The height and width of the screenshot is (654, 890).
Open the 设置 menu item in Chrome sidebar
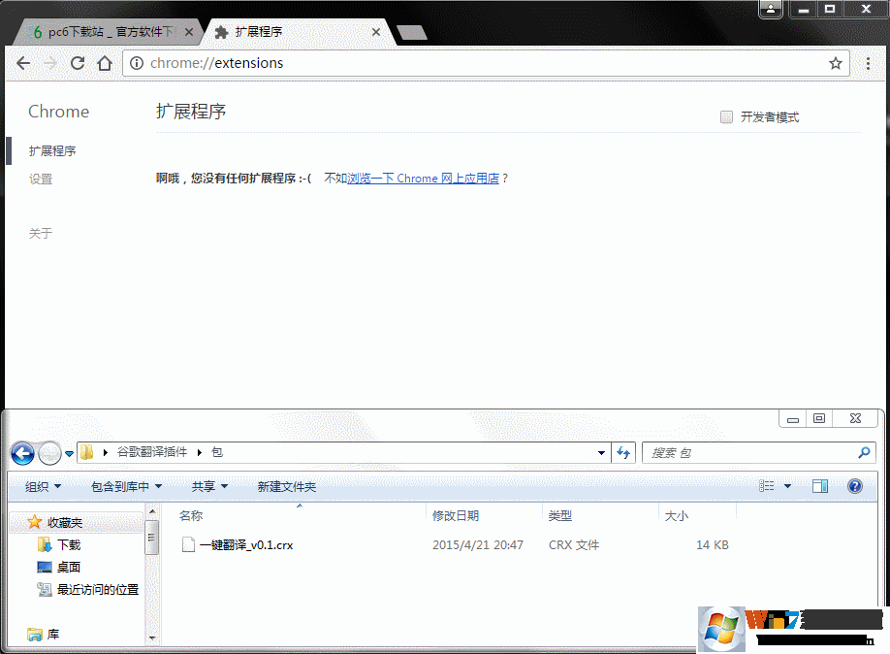coord(40,179)
